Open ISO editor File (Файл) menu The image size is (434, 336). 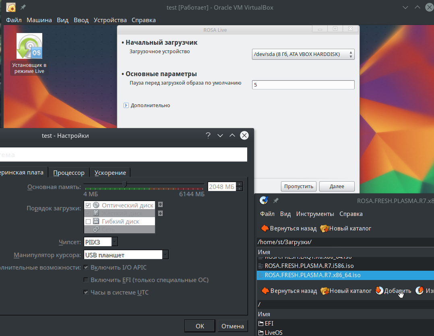click(267, 214)
